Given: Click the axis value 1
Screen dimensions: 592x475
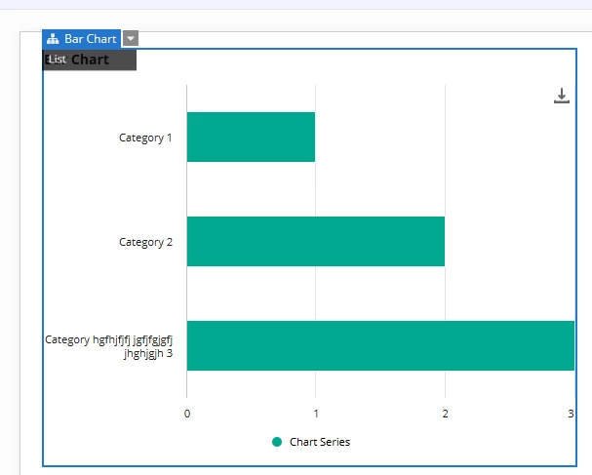Looking at the screenshot, I should [x=316, y=414].
